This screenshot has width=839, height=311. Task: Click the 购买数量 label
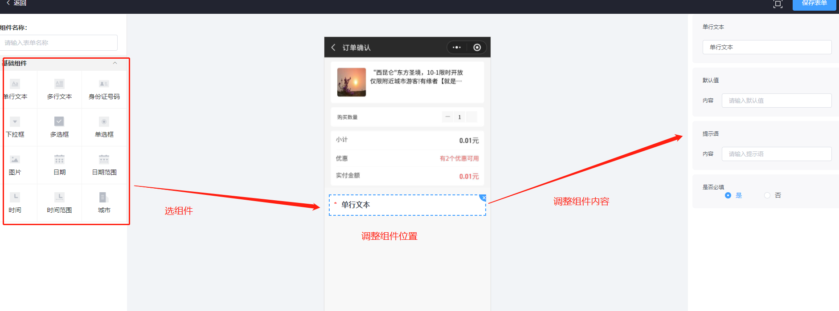point(347,117)
